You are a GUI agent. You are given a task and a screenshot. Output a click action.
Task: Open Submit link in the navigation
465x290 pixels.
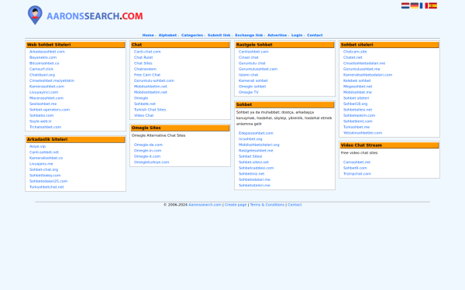pyautogui.click(x=219, y=36)
